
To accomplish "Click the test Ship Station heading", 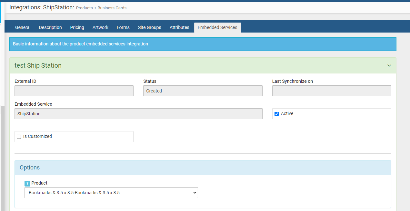I will pos(38,65).
